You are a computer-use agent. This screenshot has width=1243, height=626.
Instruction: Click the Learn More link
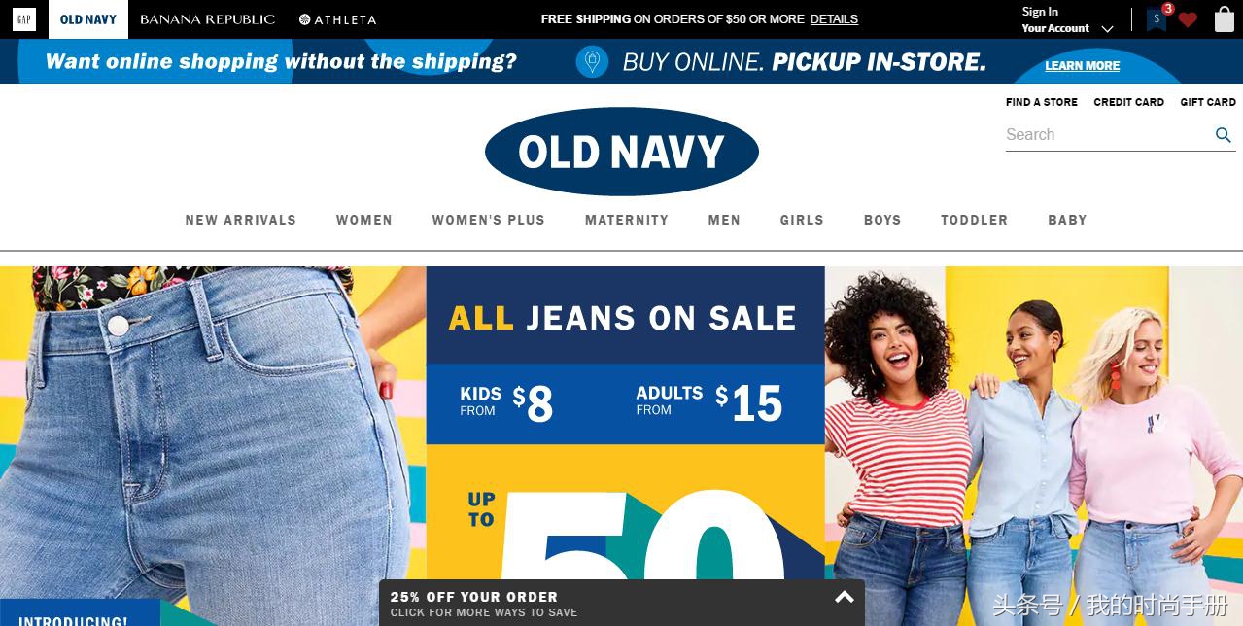[1083, 66]
